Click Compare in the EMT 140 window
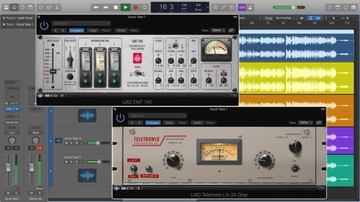The height and width of the screenshot is (202, 360). 77,30
